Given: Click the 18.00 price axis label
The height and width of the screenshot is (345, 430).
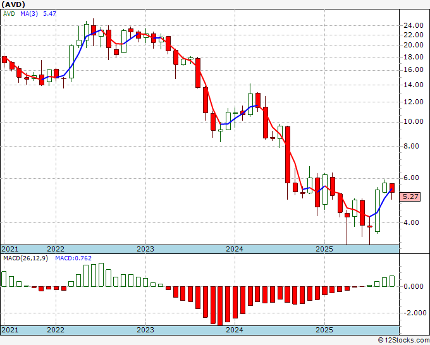Looking at the screenshot, I should tap(414, 57).
